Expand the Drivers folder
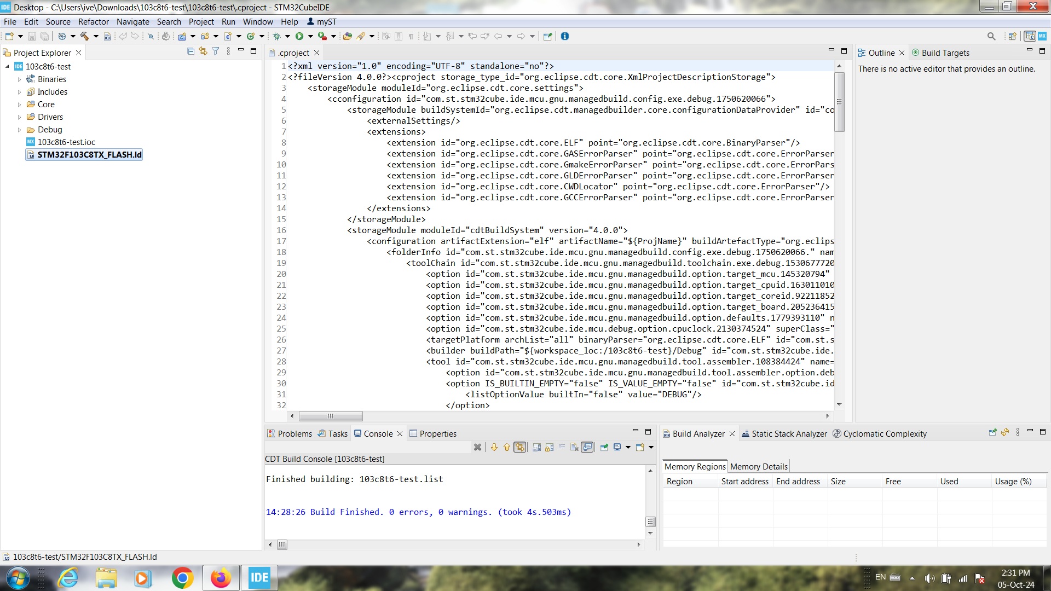This screenshot has width=1051, height=591. coord(20,117)
